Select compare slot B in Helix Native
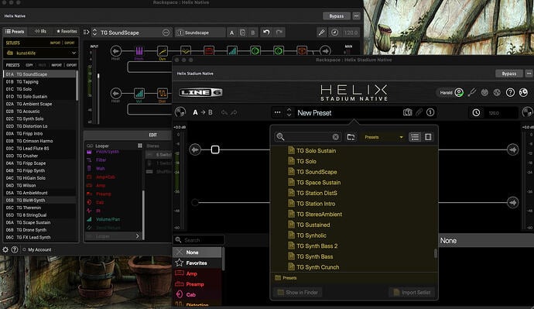The height and width of the screenshot is (309, 534). pos(253,33)
